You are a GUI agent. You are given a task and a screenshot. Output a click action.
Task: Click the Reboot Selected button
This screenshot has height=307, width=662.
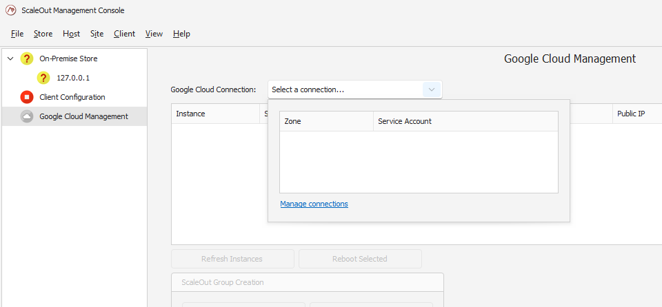[x=360, y=259]
